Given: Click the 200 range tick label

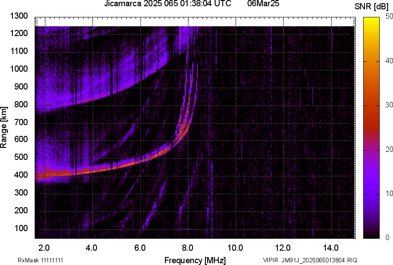Looking at the screenshot, I should pos(21,210).
